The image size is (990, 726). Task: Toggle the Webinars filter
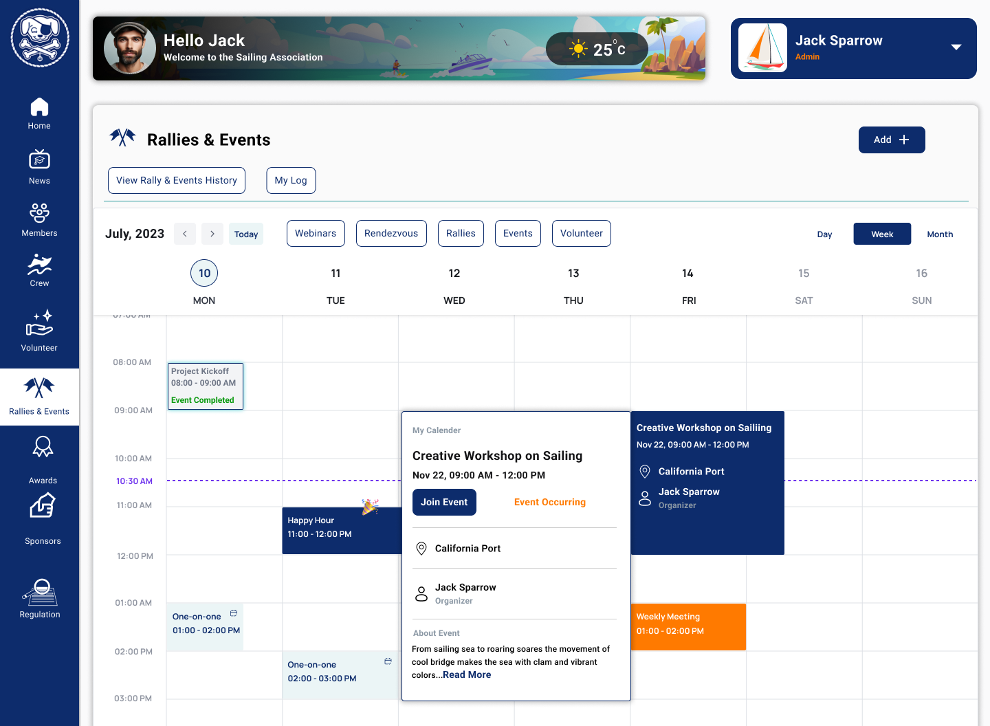316,233
